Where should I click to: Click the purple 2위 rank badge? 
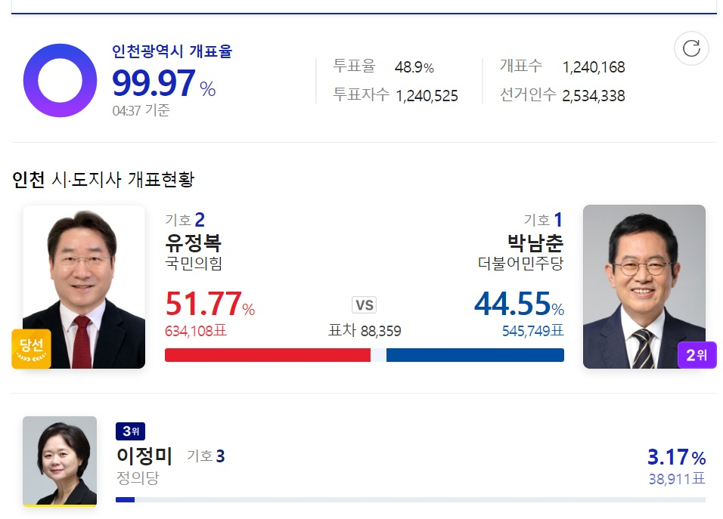[697, 355]
